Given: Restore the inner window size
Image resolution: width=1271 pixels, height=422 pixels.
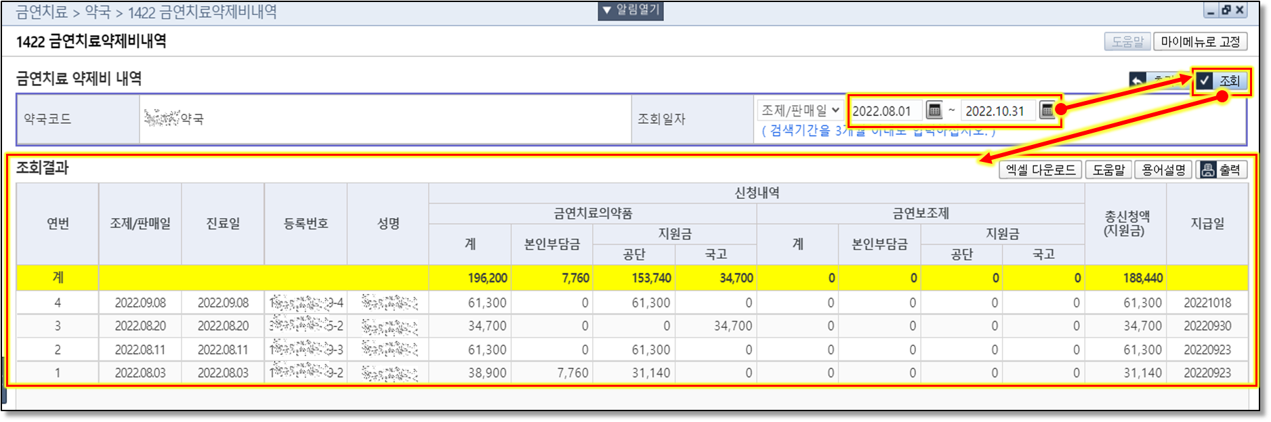Looking at the screenshot, I should click(1226, 10).
